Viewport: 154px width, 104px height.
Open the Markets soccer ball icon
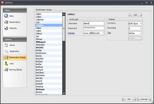point(6,28)
